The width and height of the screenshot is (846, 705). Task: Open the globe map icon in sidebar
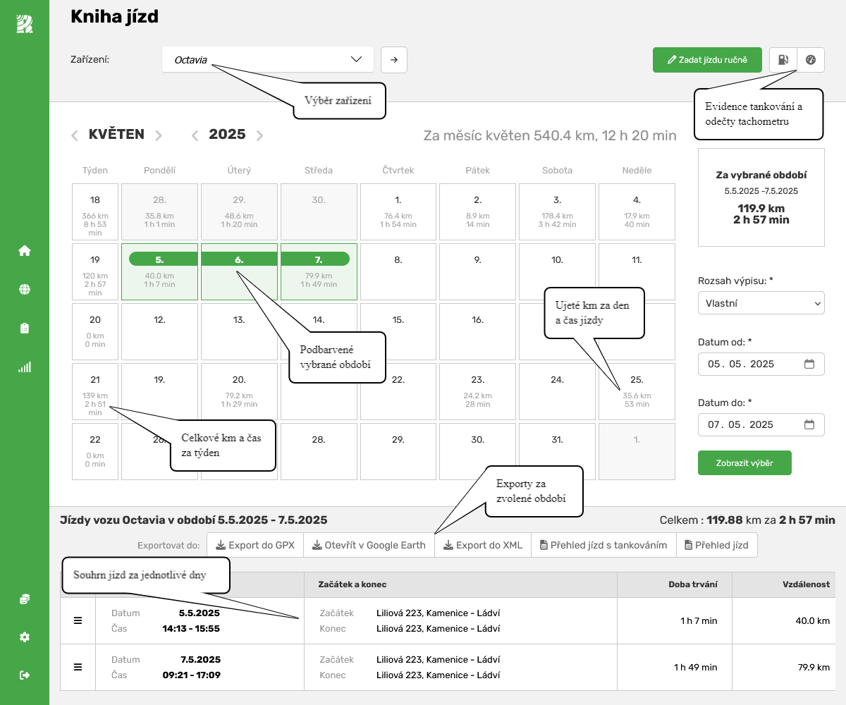point(25,290)
